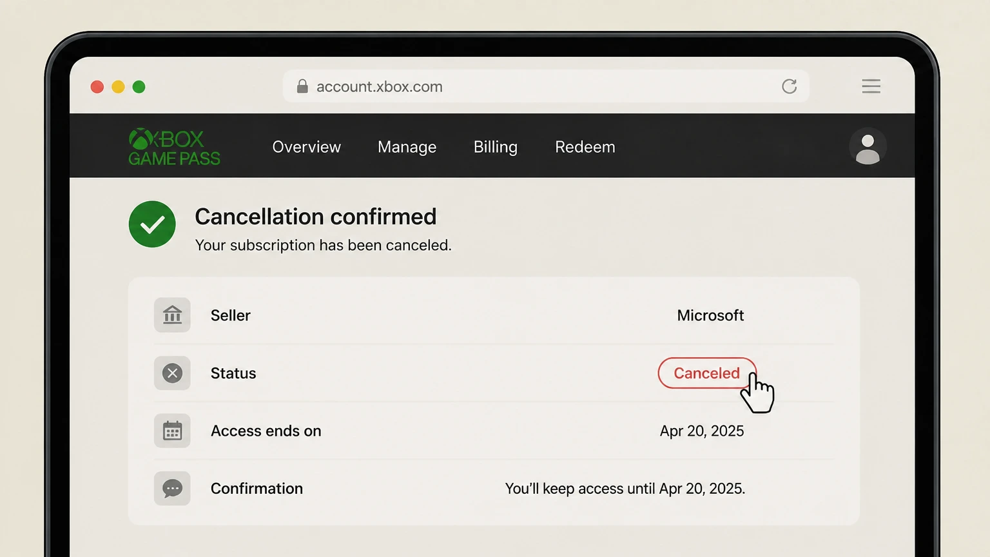Click the browser reload icon
This screenshot has height=557, width=990.
point(789,86)
